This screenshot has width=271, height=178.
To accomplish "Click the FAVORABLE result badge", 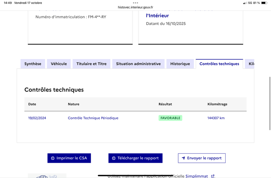I will click(x=170, y=118).
